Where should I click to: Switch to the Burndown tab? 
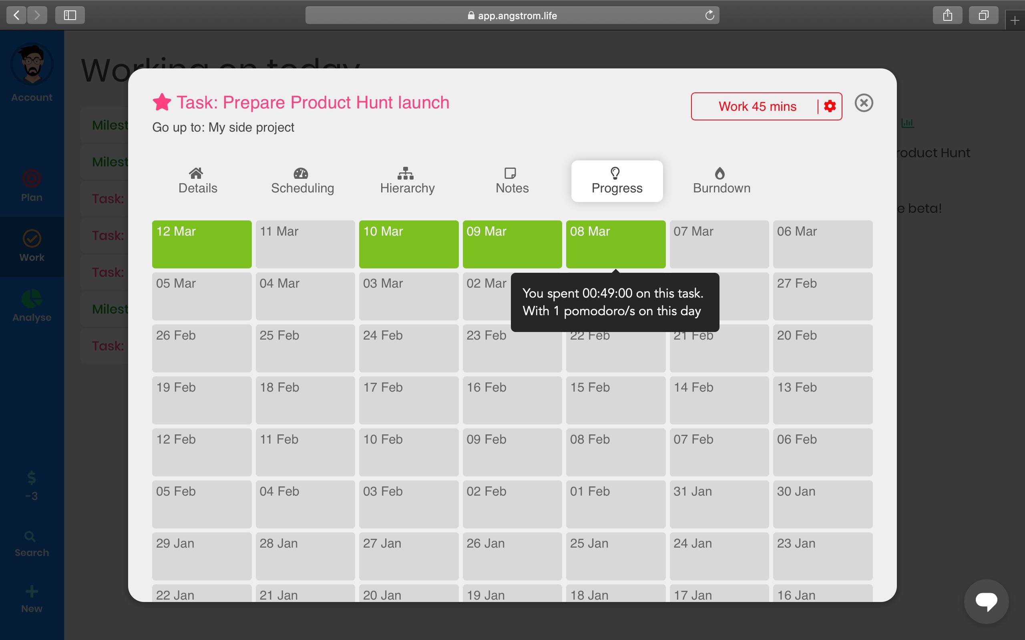click(722, 181)
